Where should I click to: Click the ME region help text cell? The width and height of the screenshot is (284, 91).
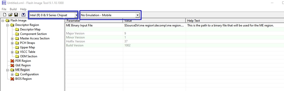pyautogui.click(x=230, y=25)
